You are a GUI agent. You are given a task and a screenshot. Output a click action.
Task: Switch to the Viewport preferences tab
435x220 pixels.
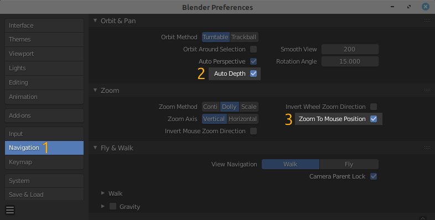click(44, 54)
